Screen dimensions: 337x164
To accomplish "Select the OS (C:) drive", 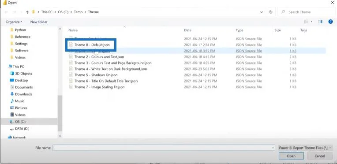I will 20,122.
